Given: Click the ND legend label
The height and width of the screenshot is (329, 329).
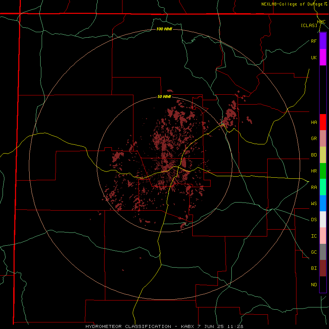Looking at the screenshot, I should (x=314, y=285).
